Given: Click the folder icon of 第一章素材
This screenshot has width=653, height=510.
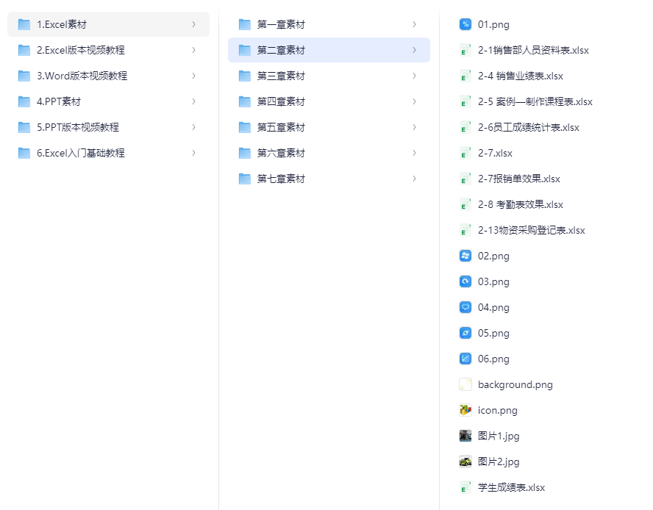Looking at the screenshot, I should 244,24.
